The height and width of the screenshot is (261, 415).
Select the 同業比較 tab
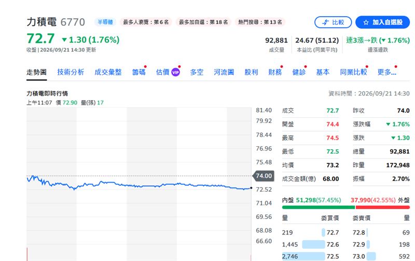pos(353,72)
